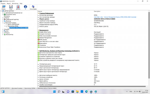
Task: Click green check icon beside Timestamp
Action: pos(38,45)
